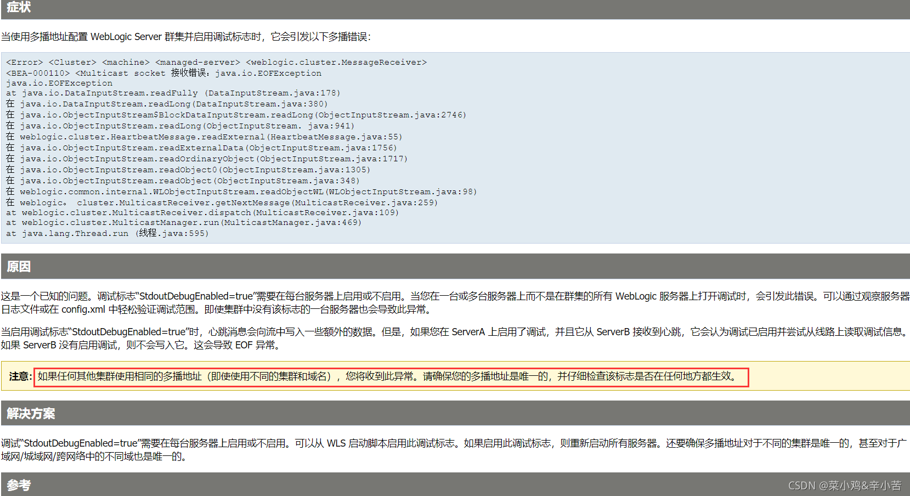Click the 参考 section header
The width and height of the screenshot is (910, 496).
tap(455, 484)
